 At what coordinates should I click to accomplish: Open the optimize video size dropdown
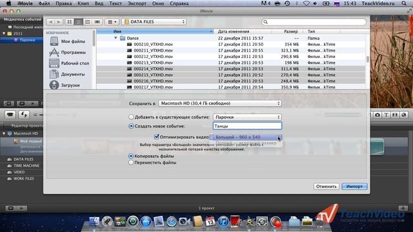(x=247, y=137)
